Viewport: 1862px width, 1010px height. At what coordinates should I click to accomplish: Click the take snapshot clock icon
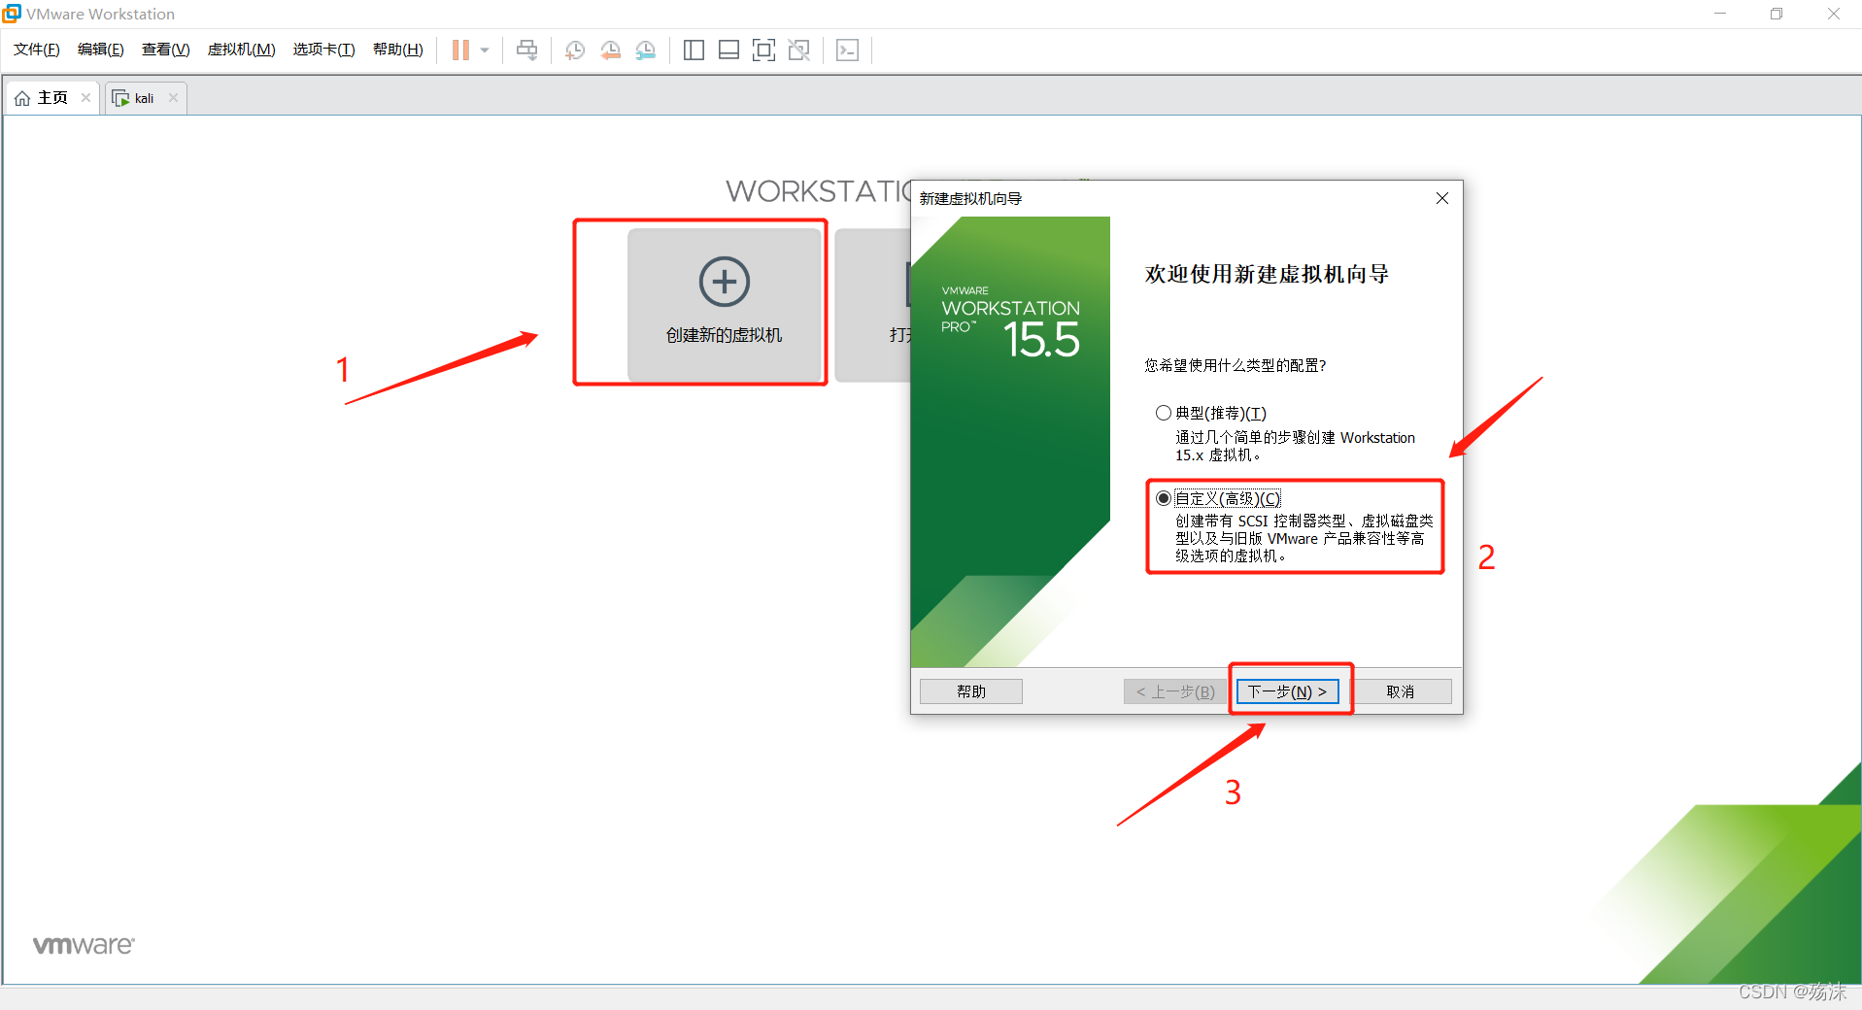(x=575, y=50)
